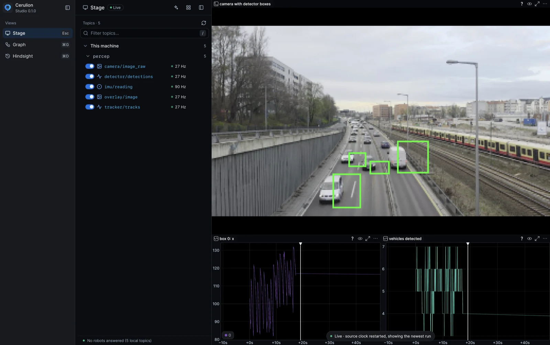
Task: Click the clock icon beside imu/reading
Action: (99, 87)
